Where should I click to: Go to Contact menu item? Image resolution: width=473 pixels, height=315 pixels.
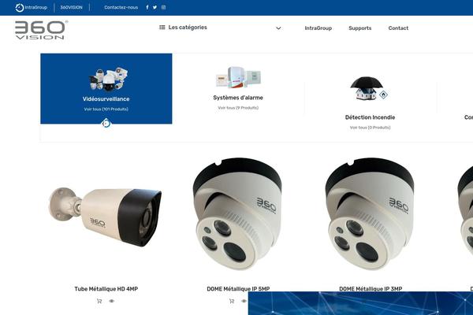coord(398,28)
